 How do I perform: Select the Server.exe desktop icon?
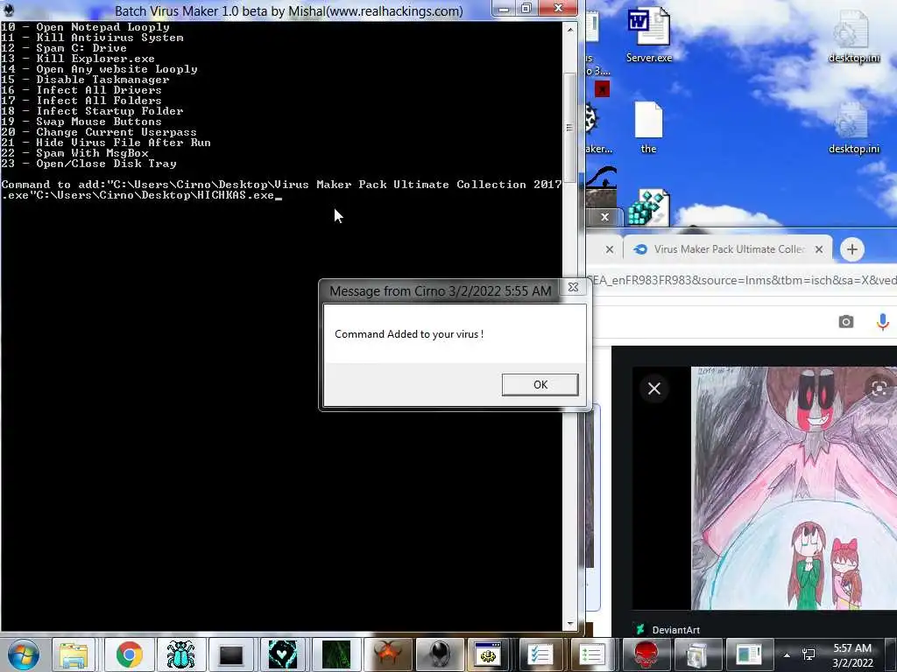point(649,35)
